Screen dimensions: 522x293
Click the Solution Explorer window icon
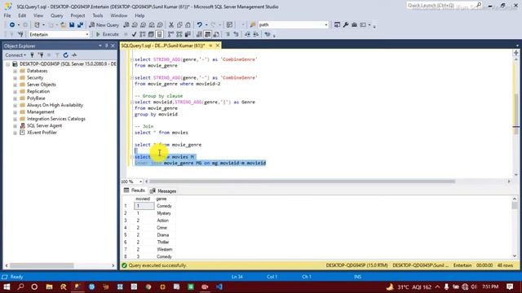pos(337,25)
